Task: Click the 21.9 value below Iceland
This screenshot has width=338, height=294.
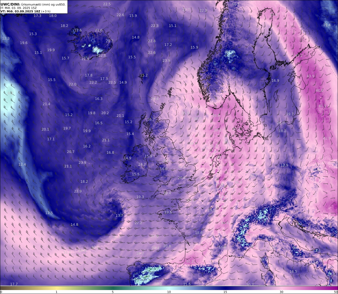Action: point(85,59)
